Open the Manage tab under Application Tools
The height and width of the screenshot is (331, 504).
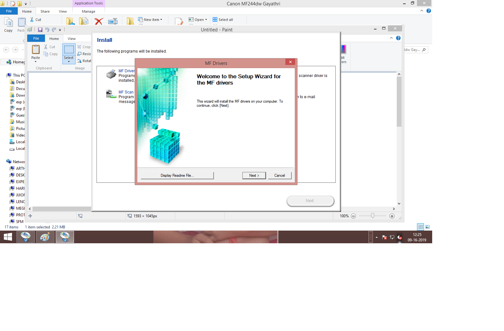pyautogui.click(x=89, y=11)
